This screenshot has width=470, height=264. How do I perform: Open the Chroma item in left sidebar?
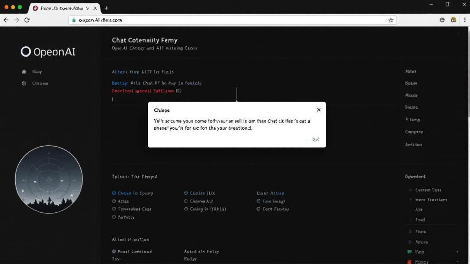pos(40,83)
